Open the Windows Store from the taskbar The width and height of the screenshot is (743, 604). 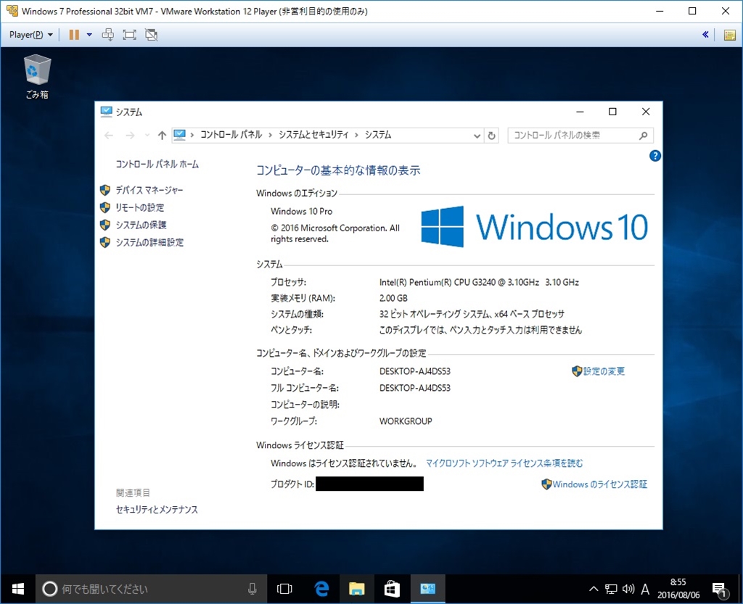pyautogui.click(x=392, y=589)
